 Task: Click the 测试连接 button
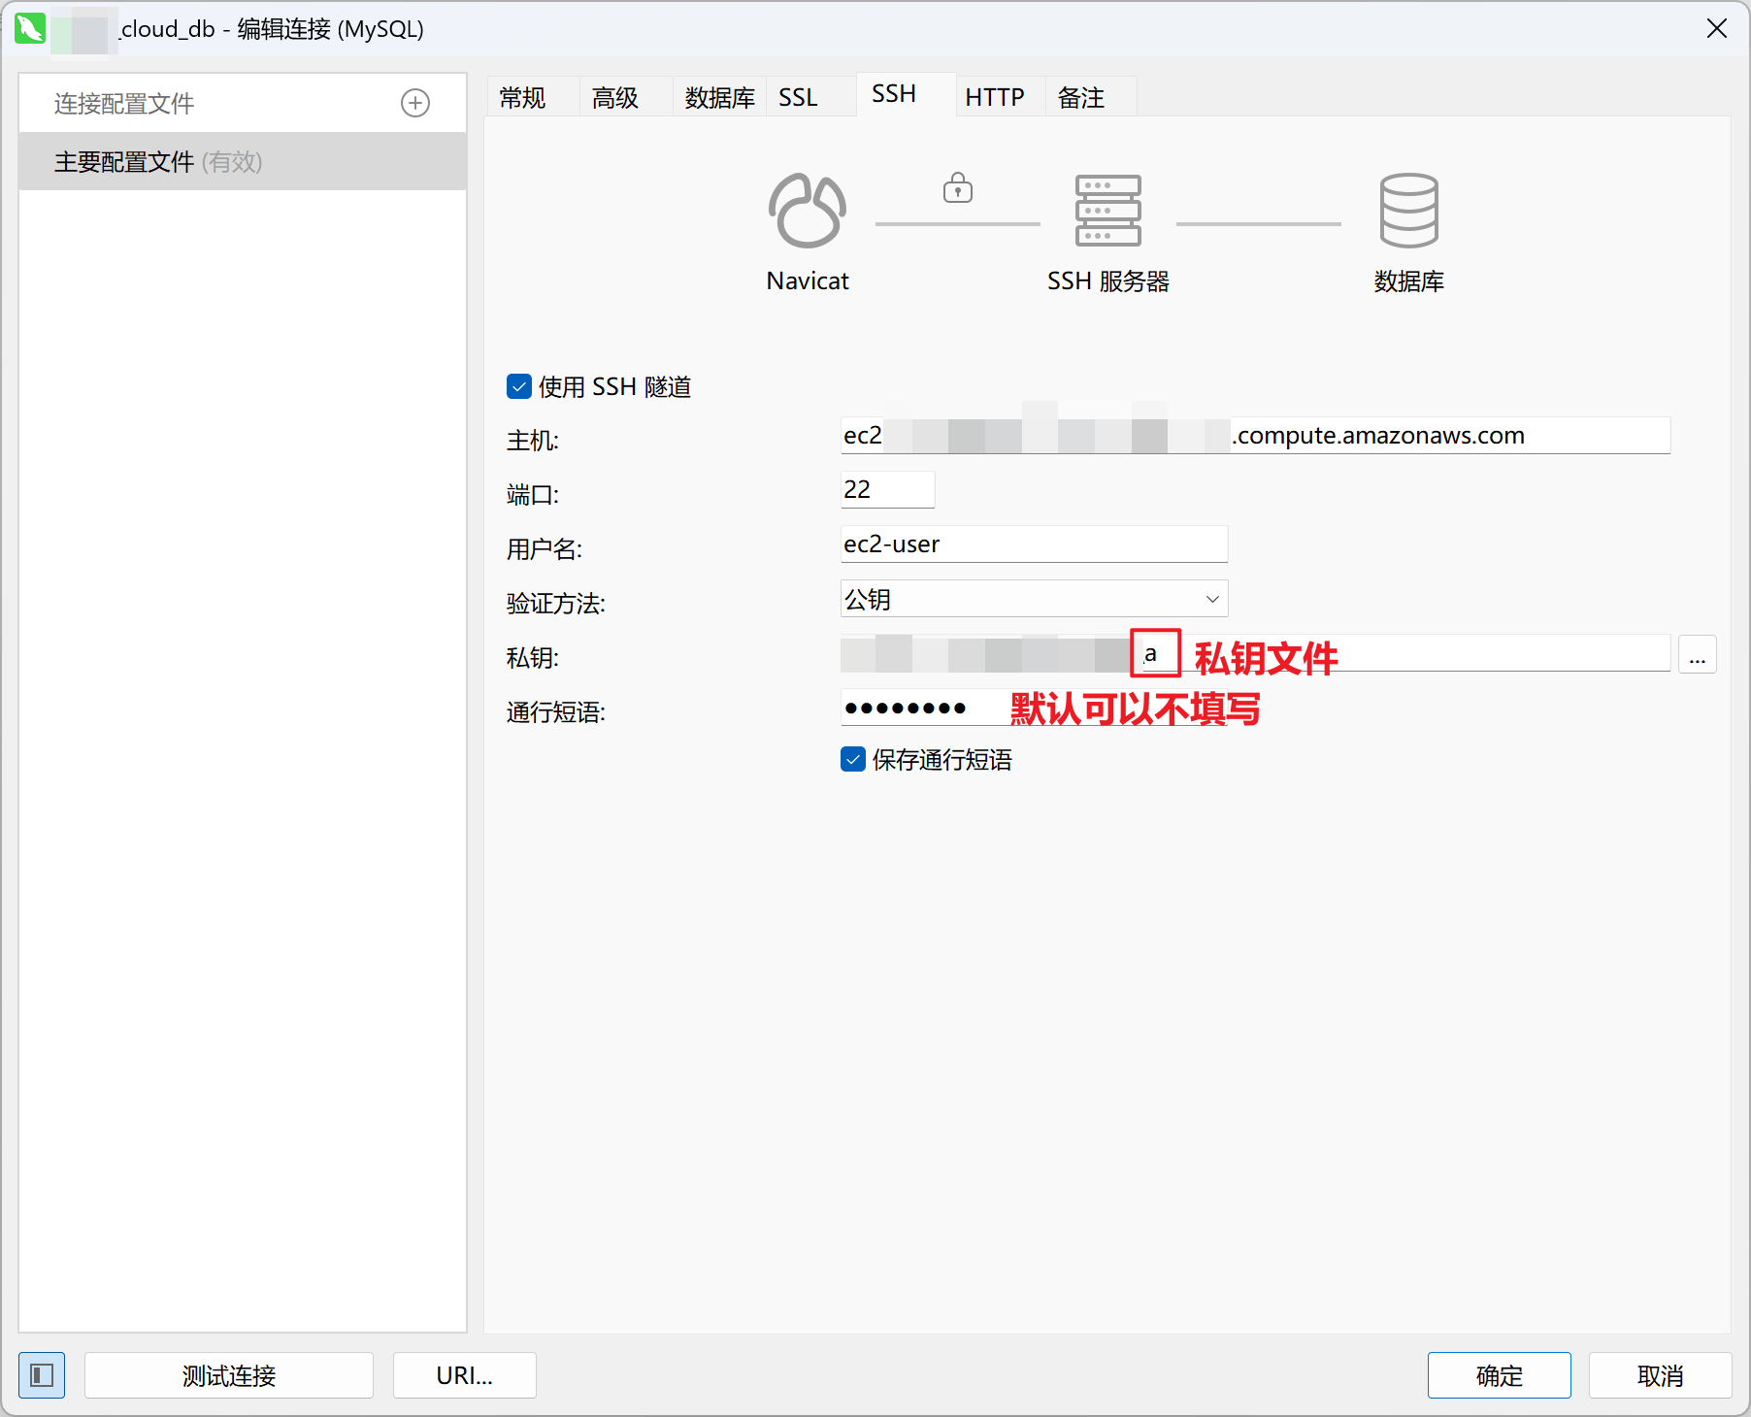point(229,1375)
